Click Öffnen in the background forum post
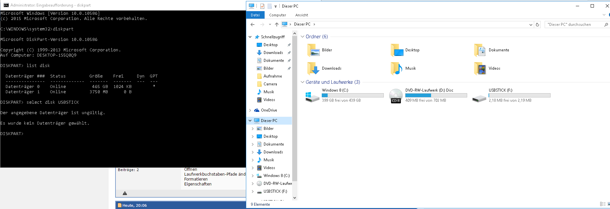This screenshot has height=209, width=610. click(x=191, y=169)
